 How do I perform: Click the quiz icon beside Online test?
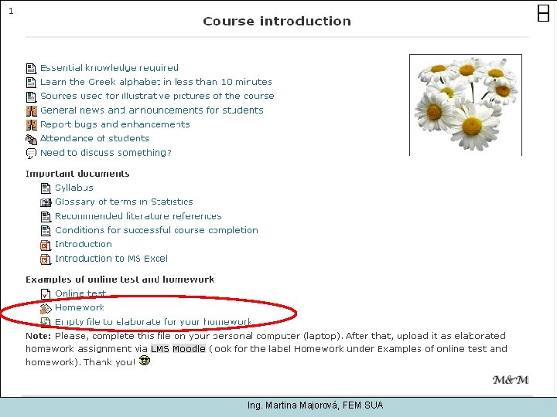click(46, 294)
